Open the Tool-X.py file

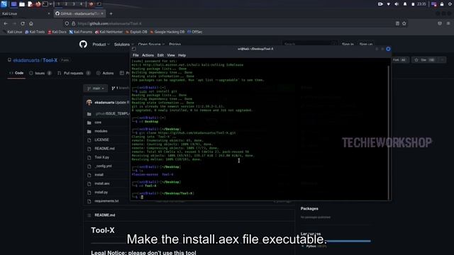coord(102,157)
